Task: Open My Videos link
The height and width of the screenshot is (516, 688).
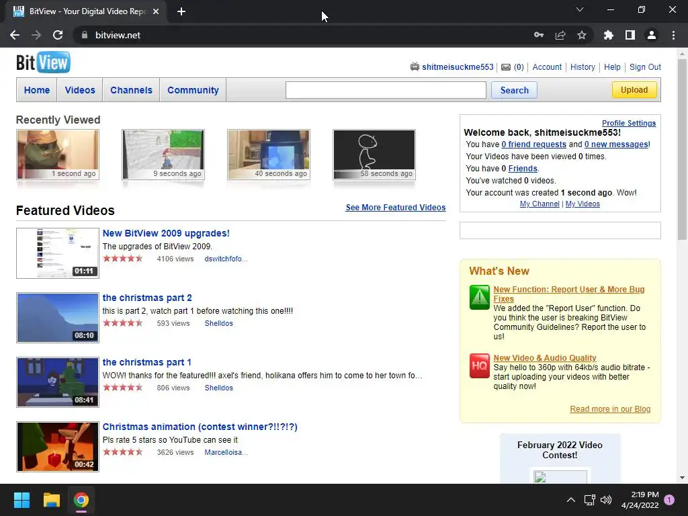Action: click(583, 204)
